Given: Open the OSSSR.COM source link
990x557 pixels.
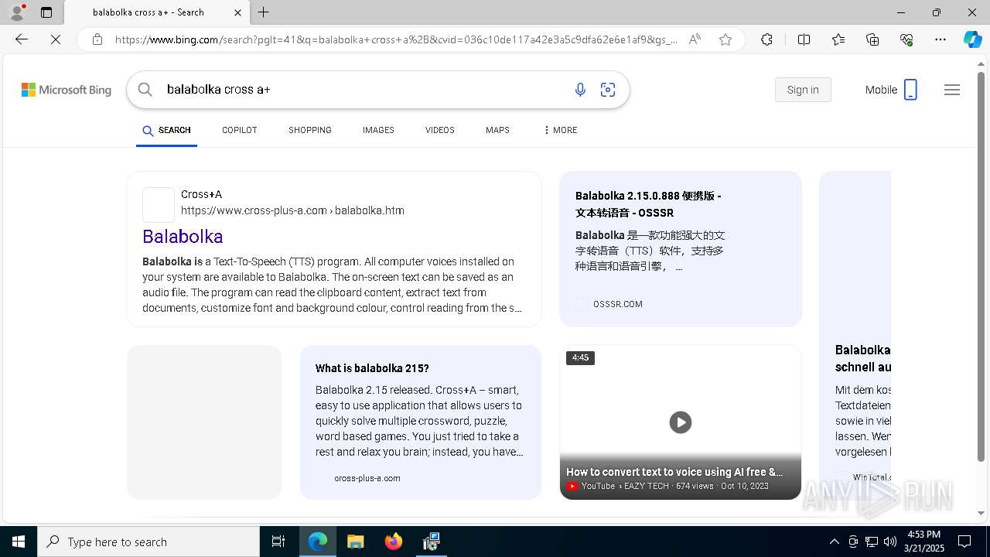Looking at the screenshot, I should [x=617, y=304].
